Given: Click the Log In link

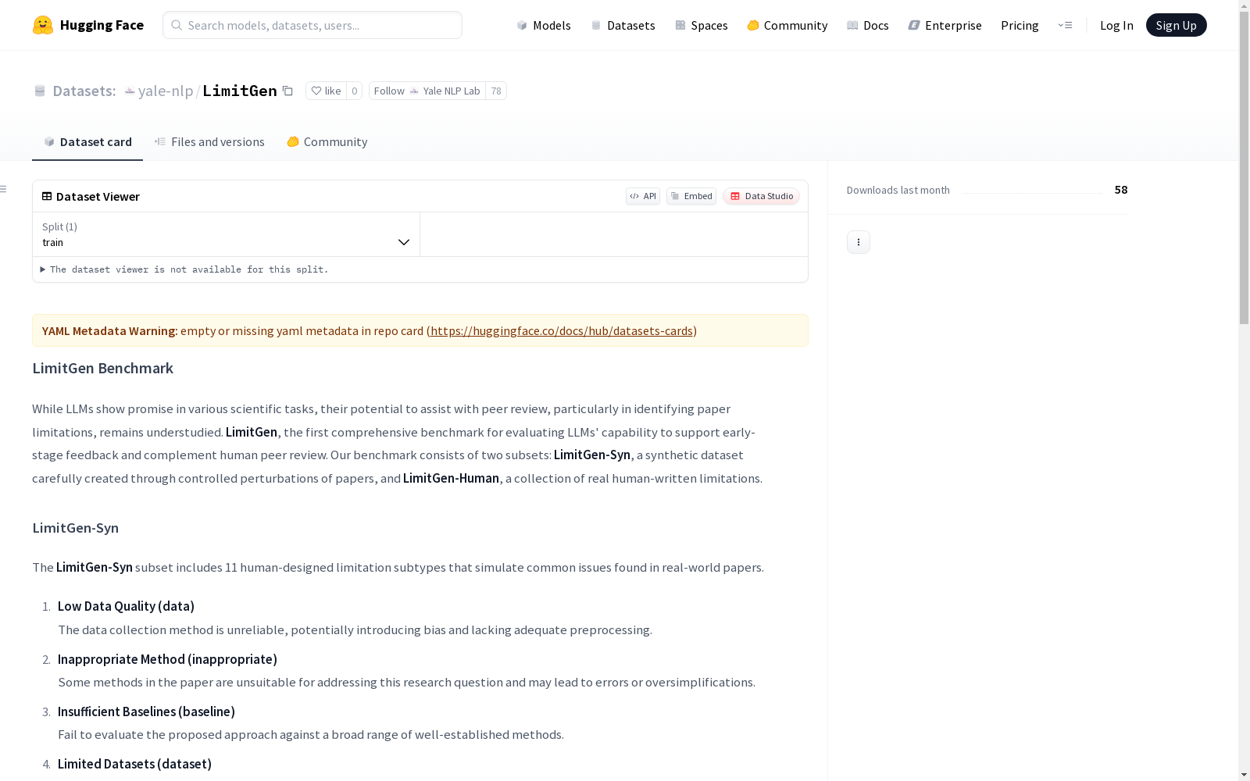Looking at the screenshot, I should (x=1116, y=25).
